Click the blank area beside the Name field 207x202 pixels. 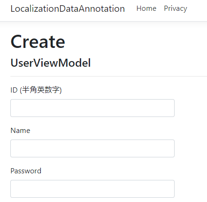(191, 148)
